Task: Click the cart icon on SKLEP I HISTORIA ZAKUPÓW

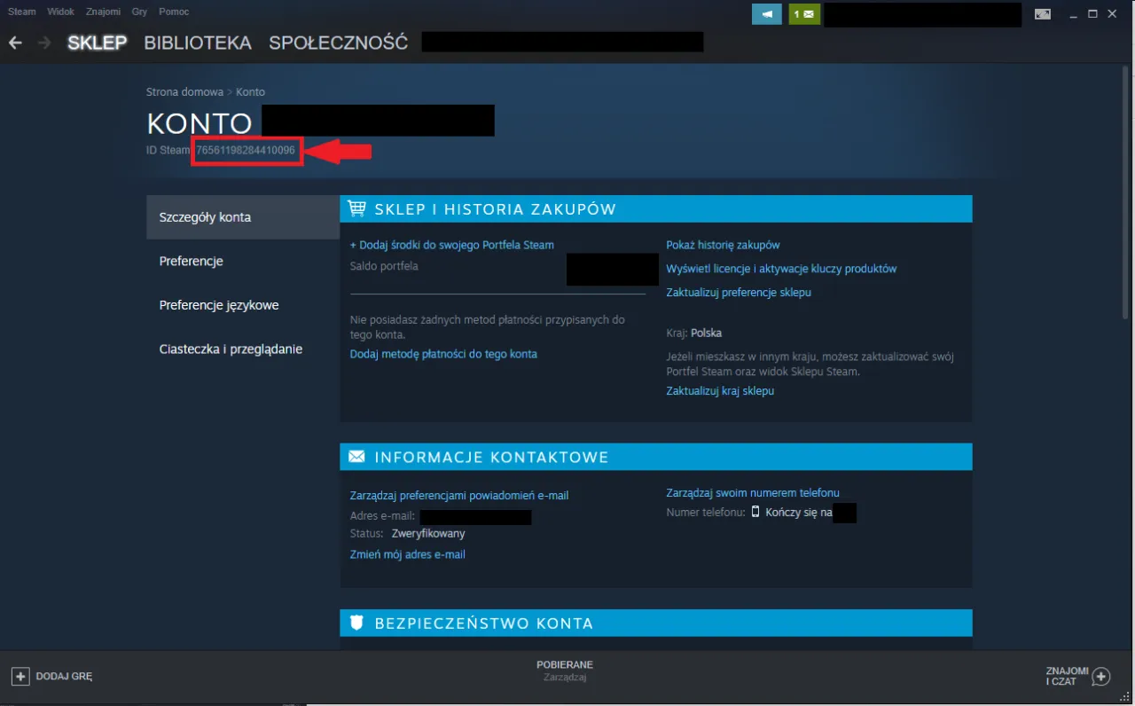Action: (356, 208)
